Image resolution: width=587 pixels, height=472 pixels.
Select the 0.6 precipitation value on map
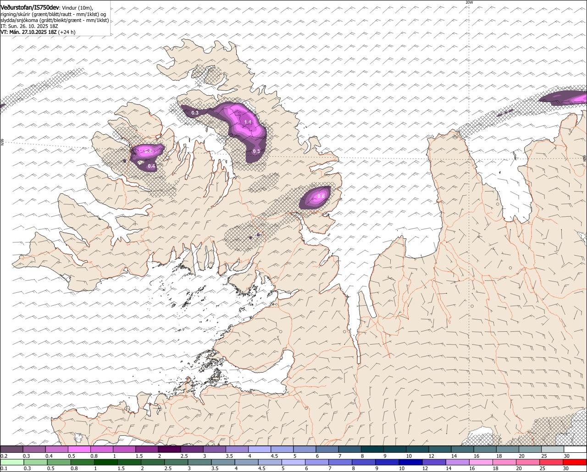point(321,197)
